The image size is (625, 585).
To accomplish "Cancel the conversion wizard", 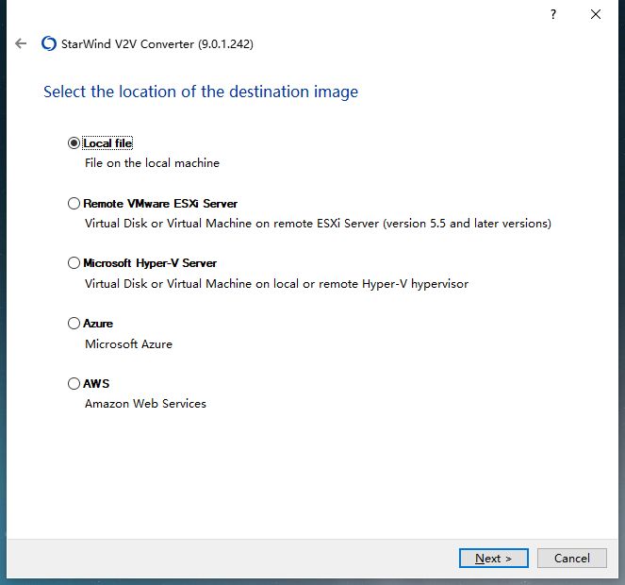I will pos(572,558).
